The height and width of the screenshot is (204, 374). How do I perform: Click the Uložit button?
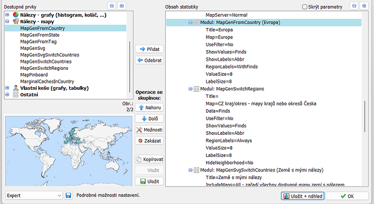149,181
